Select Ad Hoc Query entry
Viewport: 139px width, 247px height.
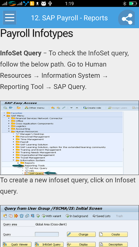point(36,168)
